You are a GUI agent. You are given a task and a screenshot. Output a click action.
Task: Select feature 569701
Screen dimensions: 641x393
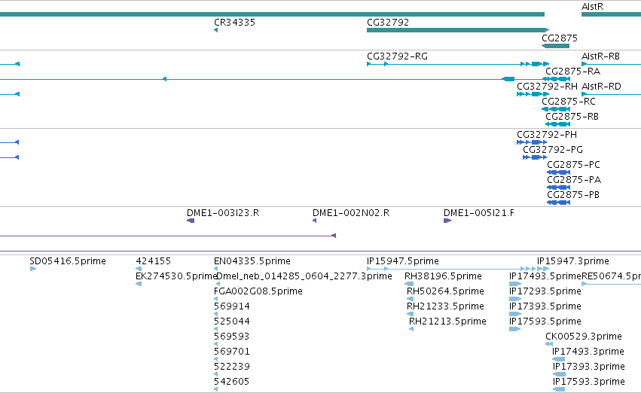click(x=231, y=352)
